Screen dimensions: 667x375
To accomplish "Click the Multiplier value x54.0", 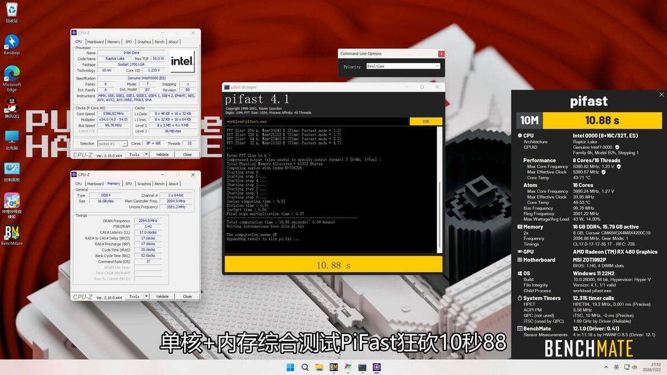I will [113, 120].
